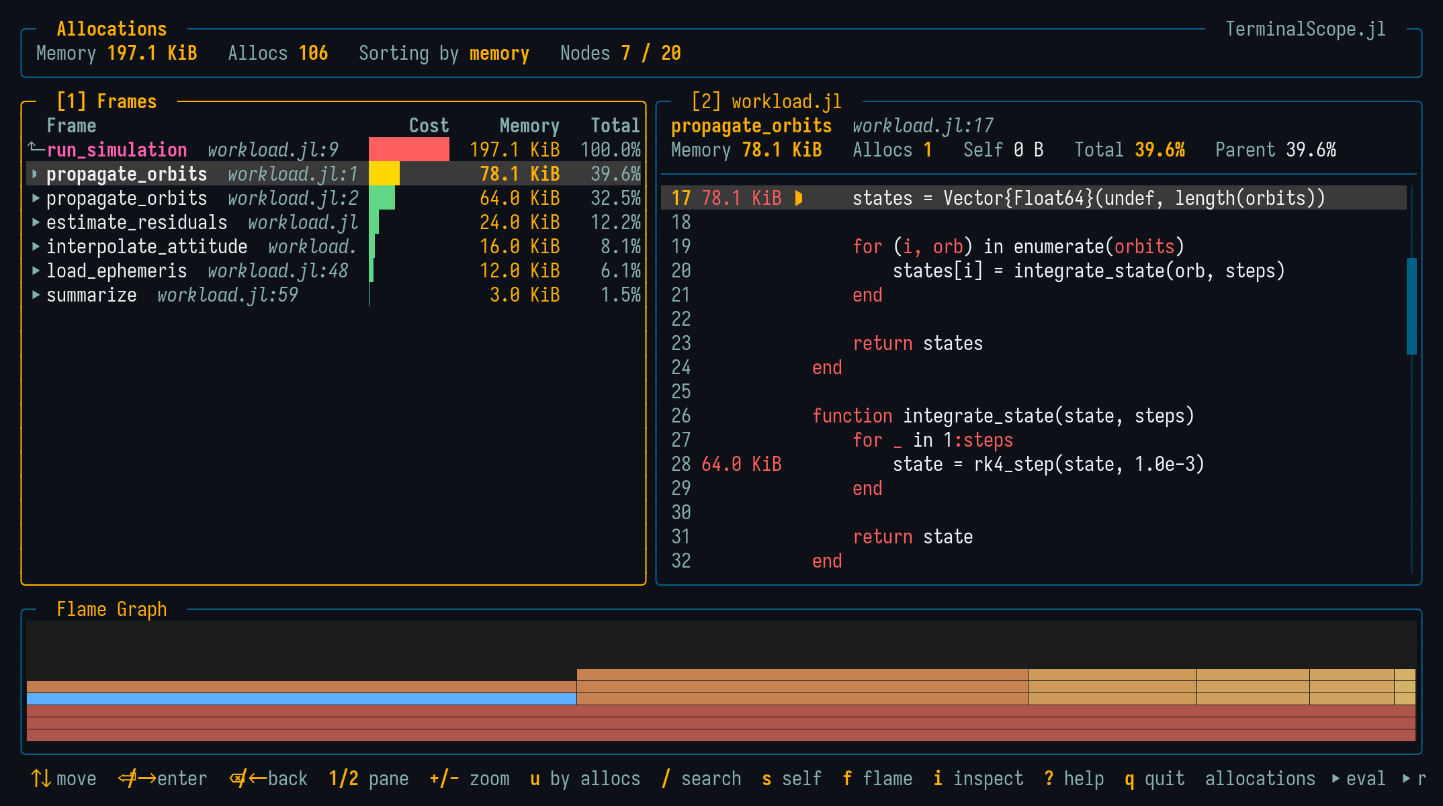
Task: Click 'Self 0 B' in source header
Action: pos(1004,150)
